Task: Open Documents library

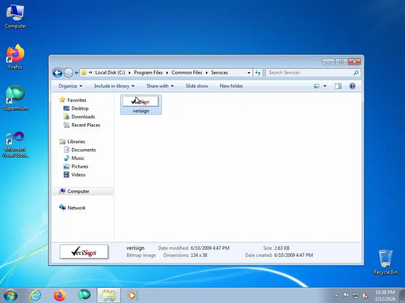Action: point(83,150)
